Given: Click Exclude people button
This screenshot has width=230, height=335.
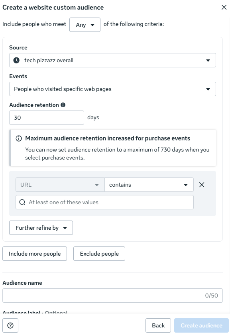Looking at the screenshot, I should [x=99, y=254].
